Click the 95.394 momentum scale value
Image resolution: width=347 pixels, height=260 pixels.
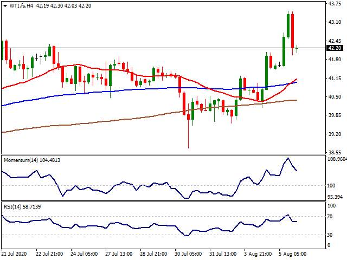[335, 197]
